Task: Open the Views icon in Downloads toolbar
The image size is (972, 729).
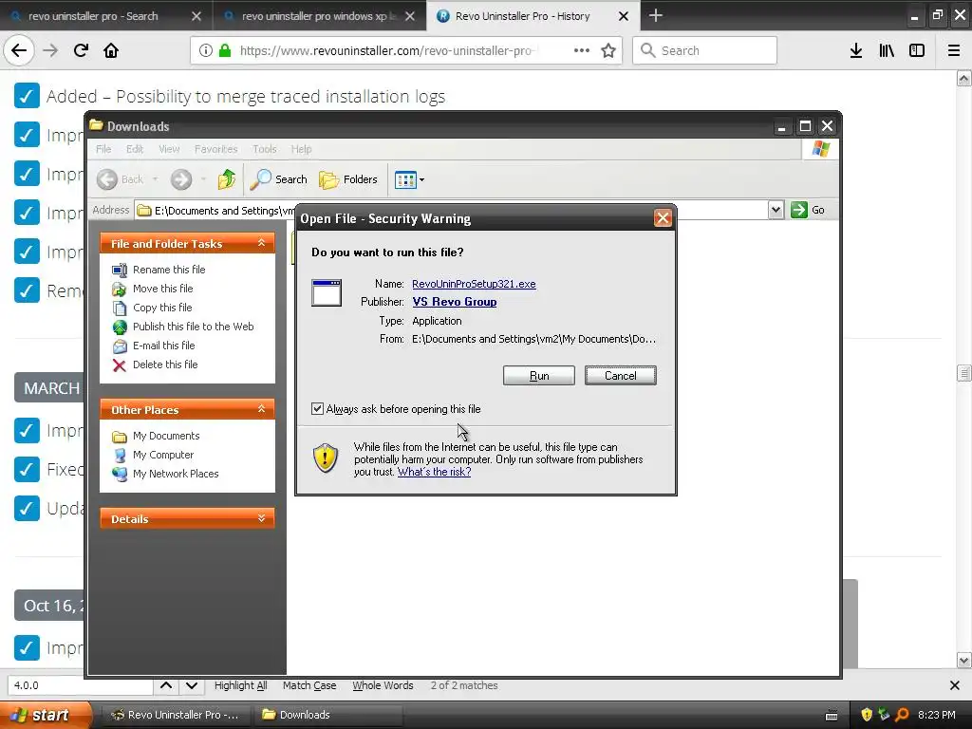Action: click(405, 179)
